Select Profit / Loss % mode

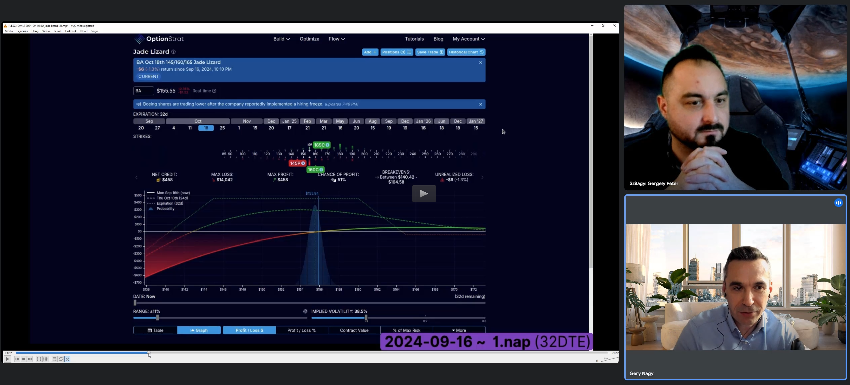click(x=302, y=330)
